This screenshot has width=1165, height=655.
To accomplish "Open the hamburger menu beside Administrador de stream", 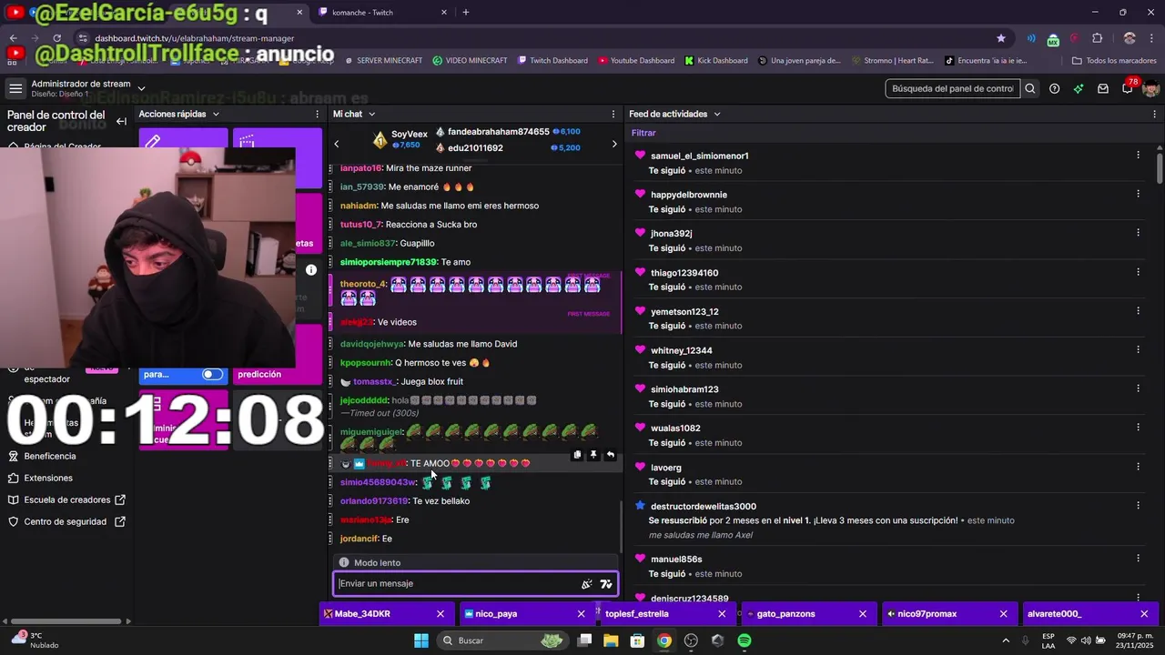I will [15, 88].
